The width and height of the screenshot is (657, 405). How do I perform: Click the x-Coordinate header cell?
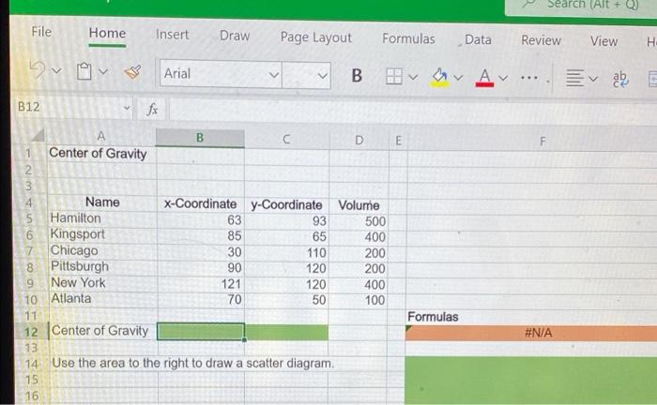[x=200, y=204]
